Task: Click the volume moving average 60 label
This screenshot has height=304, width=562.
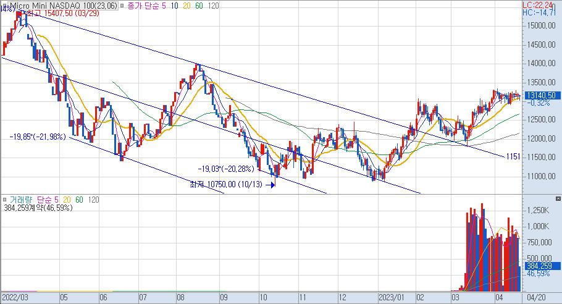Action: pyautogui.click(x=79, y=200)
